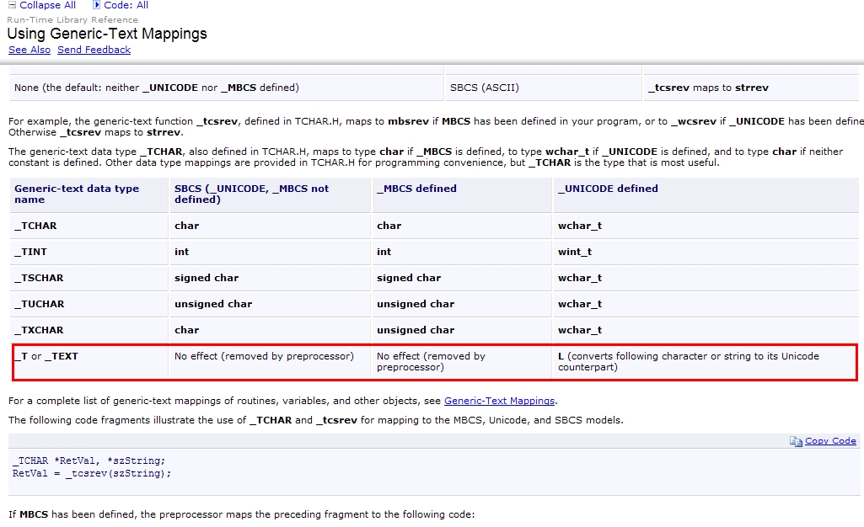864x527 pixels.
Task: Click the Copy Code page icon
Action: pos(796,441)
